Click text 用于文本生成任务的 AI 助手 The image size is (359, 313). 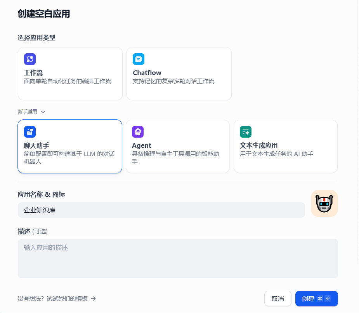277,154
